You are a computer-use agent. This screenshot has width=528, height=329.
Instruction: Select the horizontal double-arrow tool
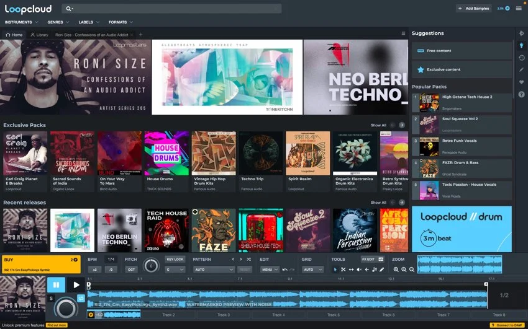click(351, 270)
